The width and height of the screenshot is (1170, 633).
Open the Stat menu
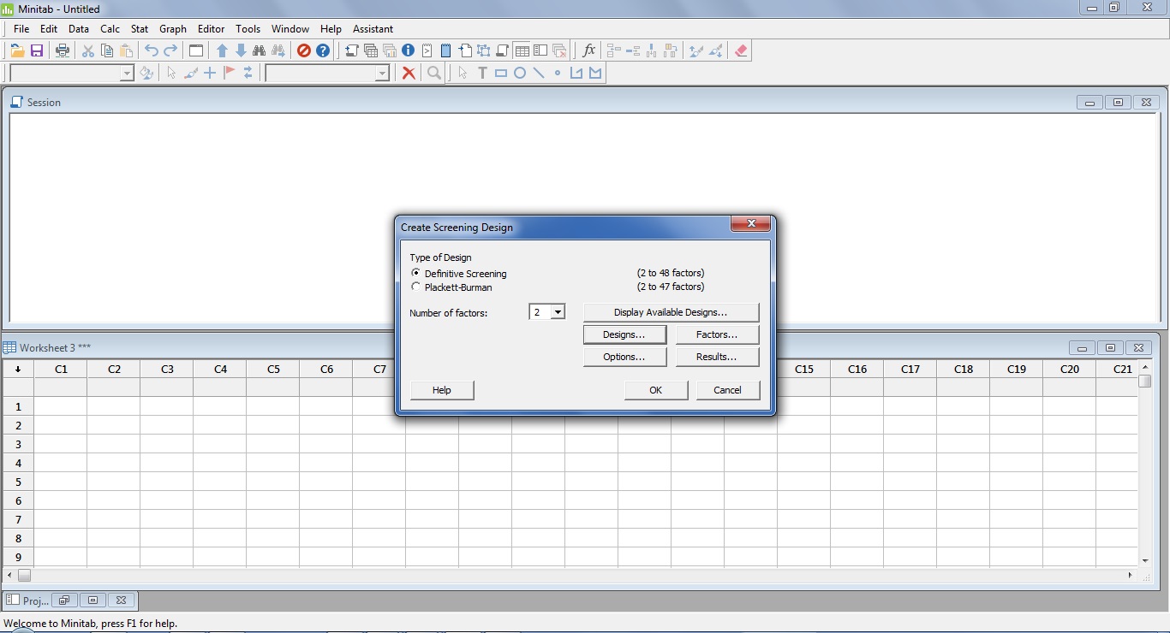tap(139, 28)
